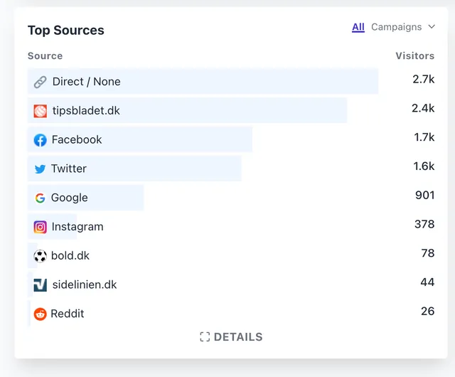Click the tipsbladet.dk favicon
This screenshot has width=455, height=377.
[x=41, y=111]
